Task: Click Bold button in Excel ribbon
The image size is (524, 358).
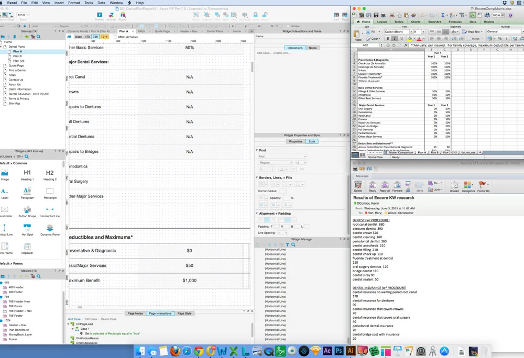Action: tap(388, 38)
